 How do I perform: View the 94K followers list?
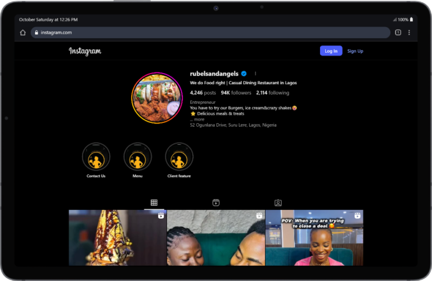[236, 93]
